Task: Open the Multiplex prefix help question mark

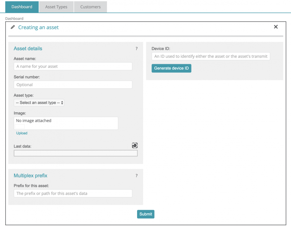Action: (136, 176)
